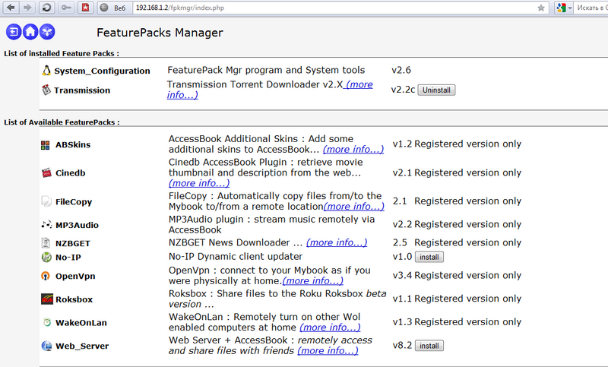Install the No-IP feature pack
The height and width of the screenshot is (367, 608).
[429, 257]
